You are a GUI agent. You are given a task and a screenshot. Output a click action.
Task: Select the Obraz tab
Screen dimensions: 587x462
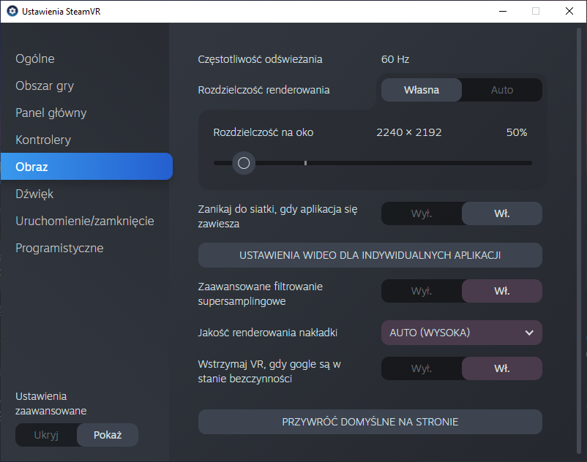(86, 167)
